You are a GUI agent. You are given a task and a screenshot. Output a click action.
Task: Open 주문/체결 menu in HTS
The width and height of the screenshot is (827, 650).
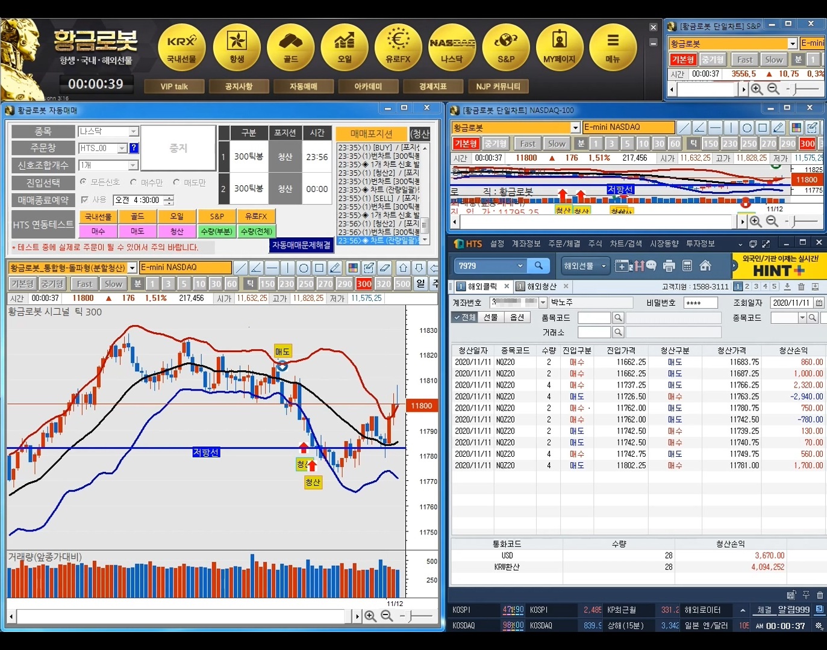(x=564, y=244)
